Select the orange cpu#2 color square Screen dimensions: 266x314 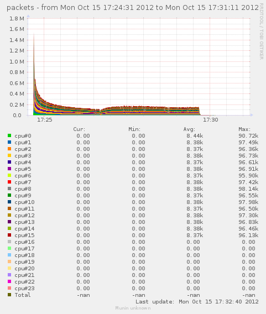coord(9,149)
